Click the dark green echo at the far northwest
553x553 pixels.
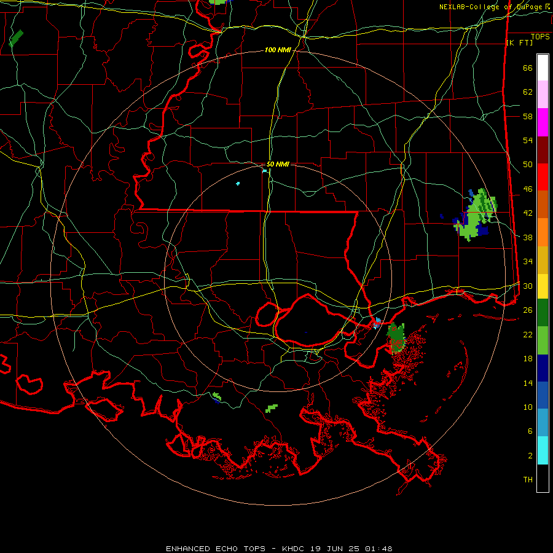(x=16, y=38)
